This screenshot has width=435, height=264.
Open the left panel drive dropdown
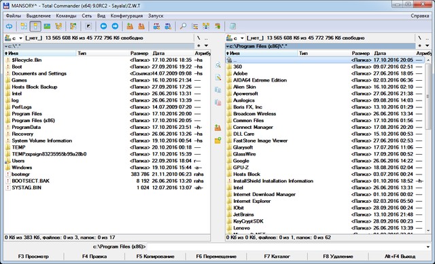point(20,38)
